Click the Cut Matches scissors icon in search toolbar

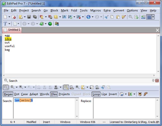103,87
